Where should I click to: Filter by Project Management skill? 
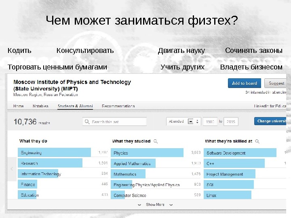230,174
